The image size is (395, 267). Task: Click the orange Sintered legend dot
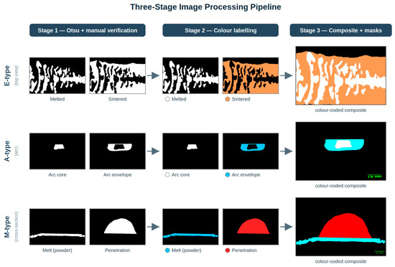(x=228, y=99)
